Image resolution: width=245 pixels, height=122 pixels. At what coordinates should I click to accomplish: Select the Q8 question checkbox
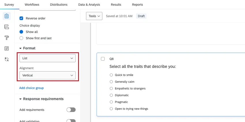[x=103, y=59]
